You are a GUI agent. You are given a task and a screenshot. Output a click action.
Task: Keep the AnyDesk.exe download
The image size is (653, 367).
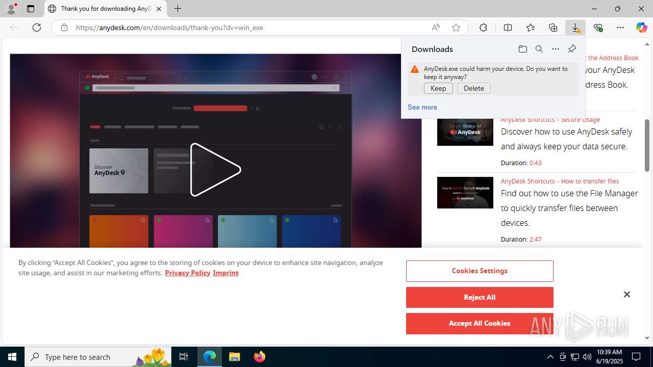(x=438, y=88)
